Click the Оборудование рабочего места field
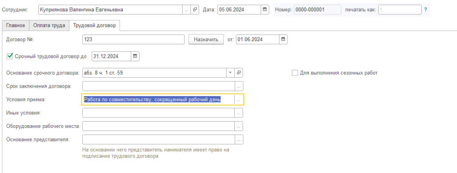Image resolution: width=457 pixels, height=173 pixels. click(x=158, y=126)
